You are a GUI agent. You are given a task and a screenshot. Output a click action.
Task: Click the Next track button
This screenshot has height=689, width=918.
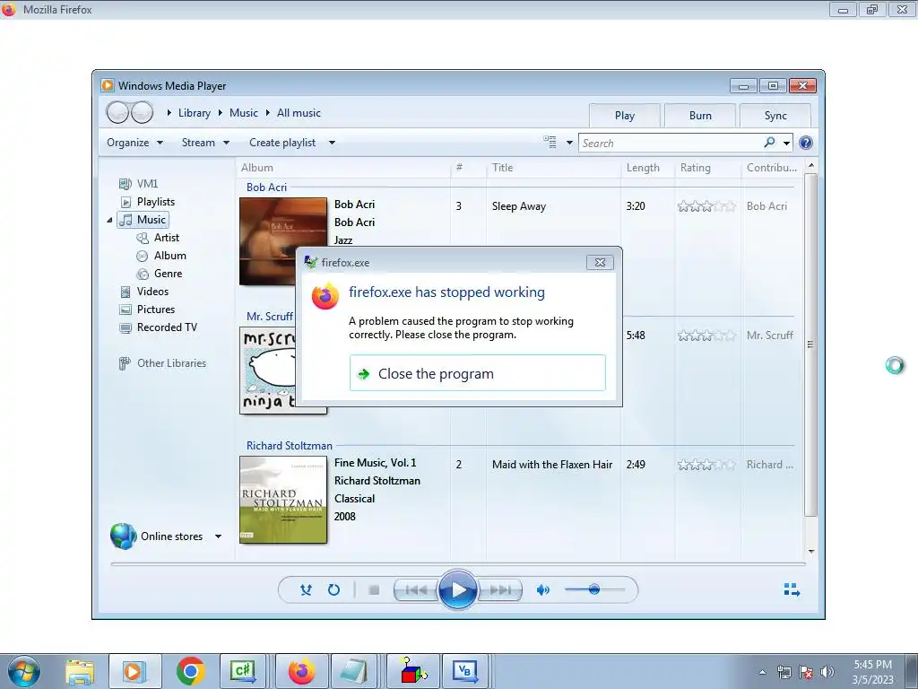point(499,590)
